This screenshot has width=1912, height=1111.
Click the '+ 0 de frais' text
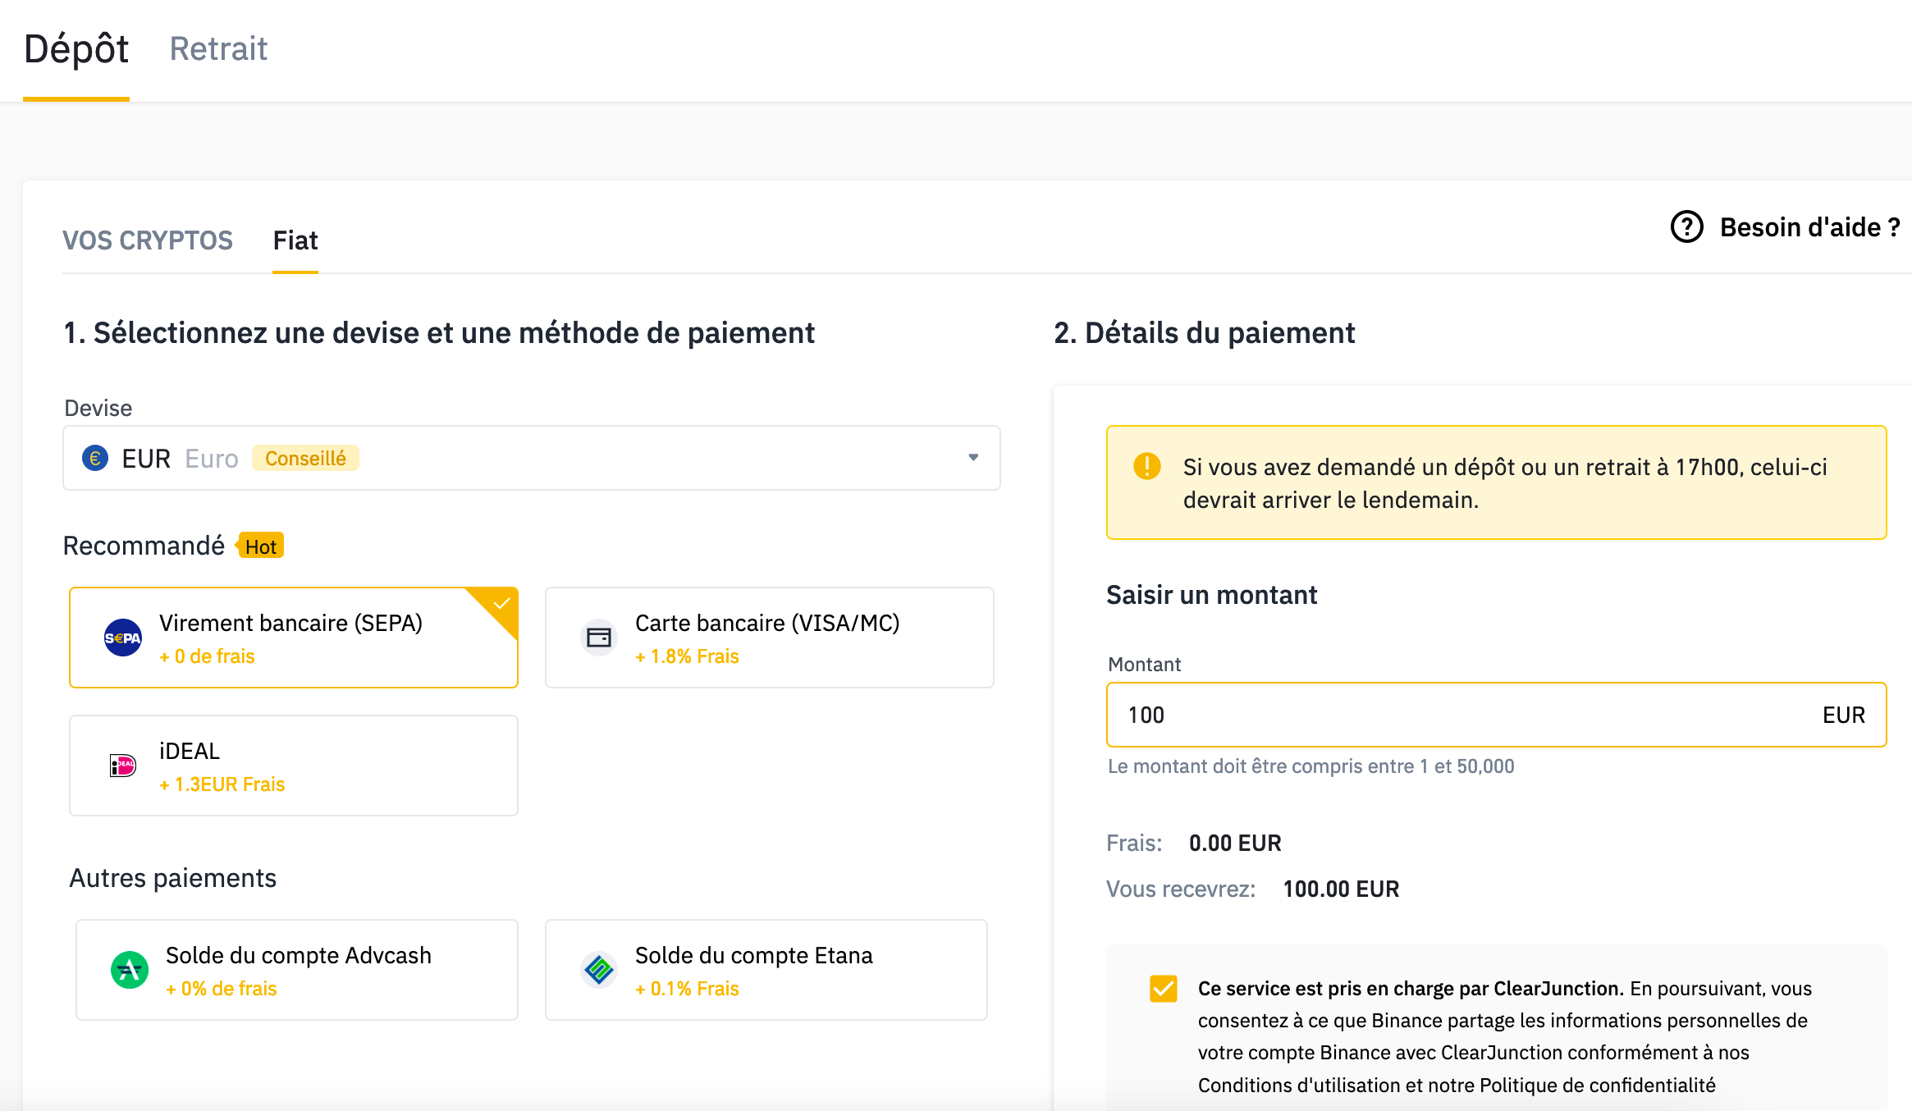207,656
